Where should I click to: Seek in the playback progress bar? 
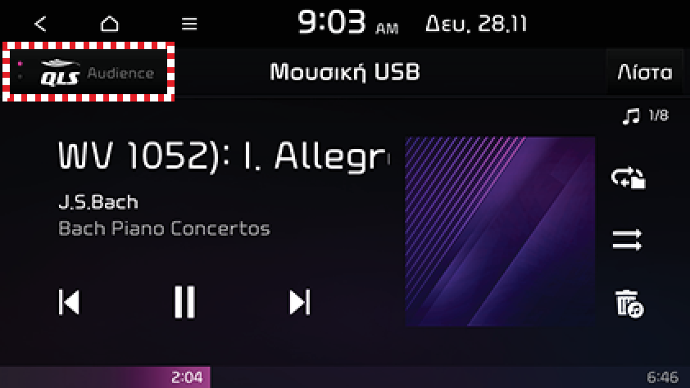[x=345, y=377]
